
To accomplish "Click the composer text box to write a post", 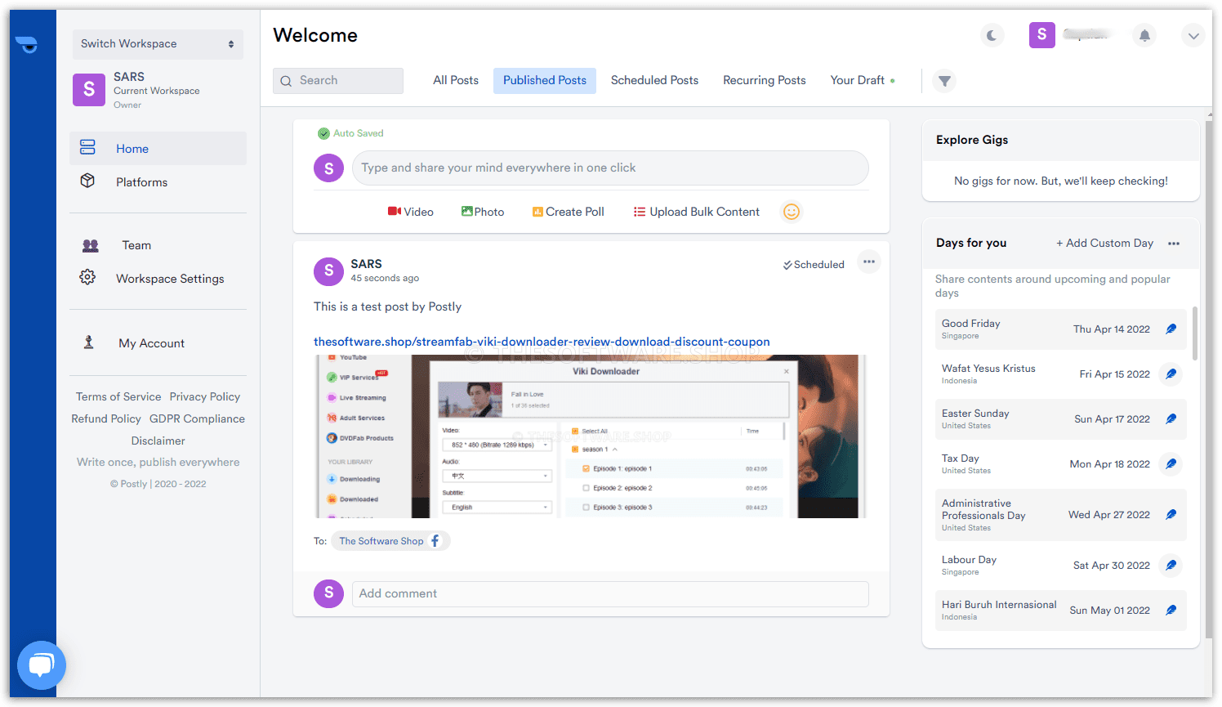I will coord(610,168).
